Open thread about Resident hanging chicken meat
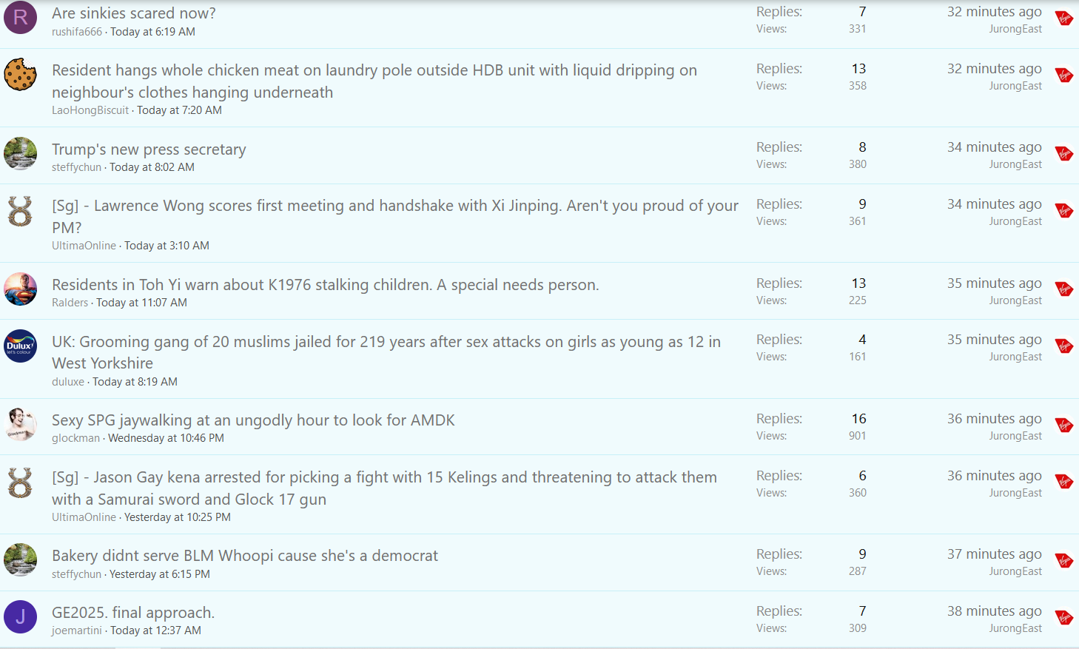The image size is (1079, 649). coord(374,81)
